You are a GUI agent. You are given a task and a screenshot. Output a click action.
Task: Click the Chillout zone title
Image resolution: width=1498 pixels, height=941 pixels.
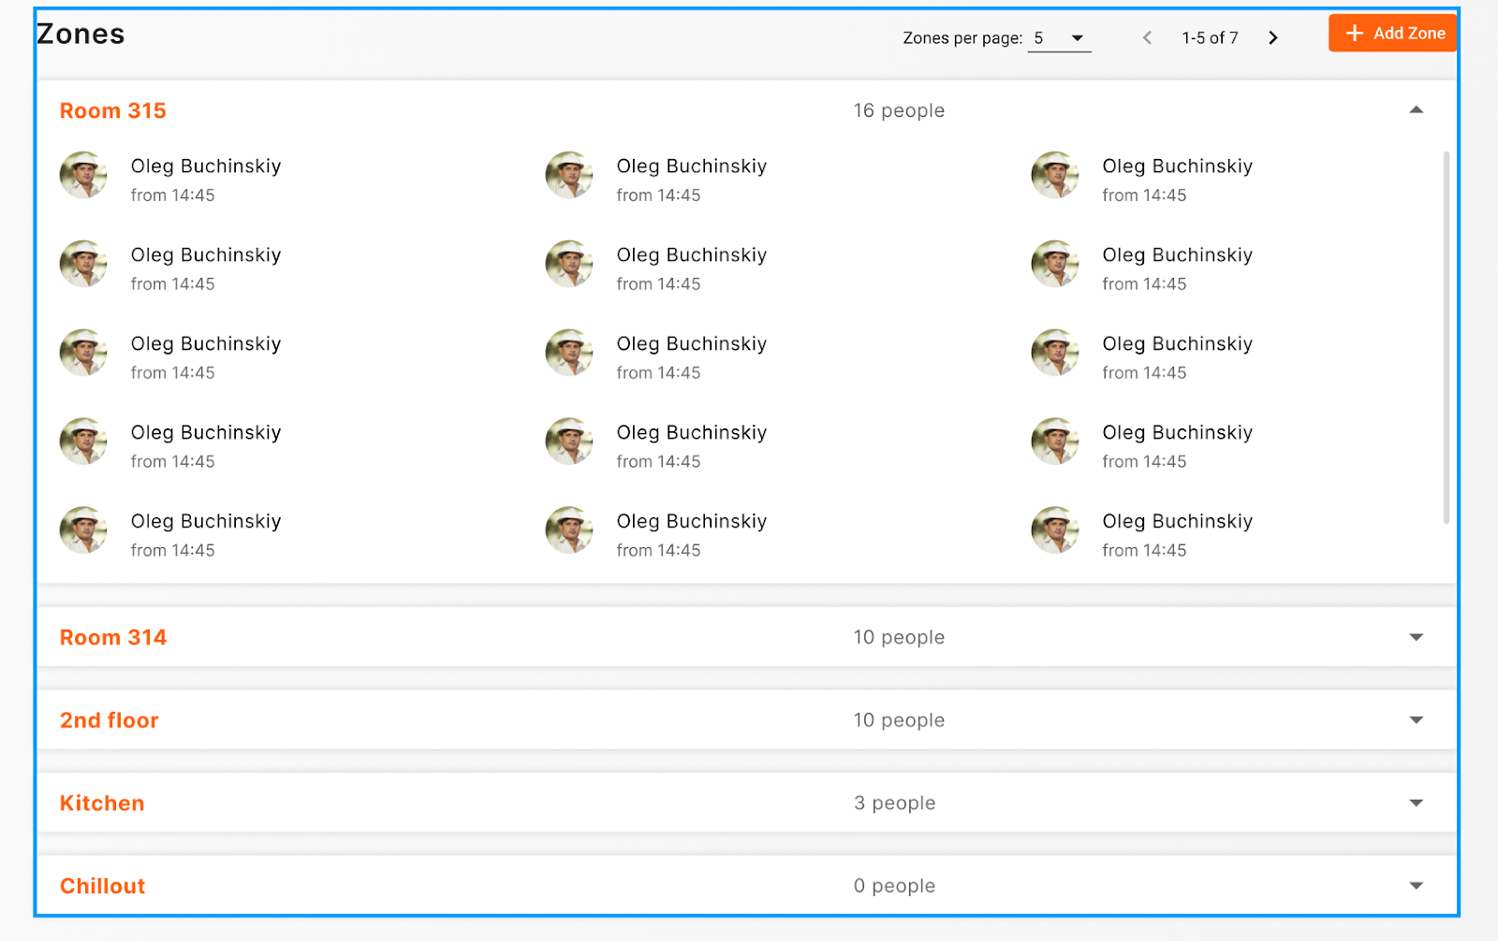click(103, 886)
